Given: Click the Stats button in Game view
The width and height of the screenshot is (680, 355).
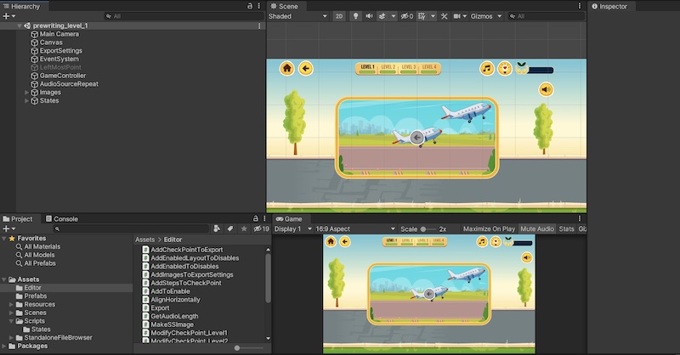Looking at the screenshot, I should [566, 228].
